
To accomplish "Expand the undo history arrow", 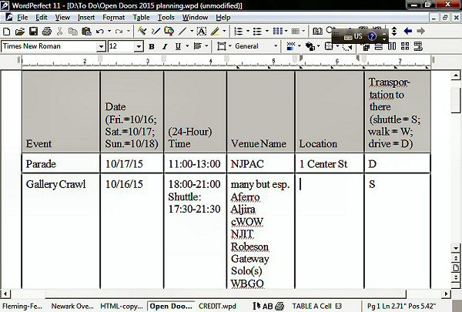I will point(109,31).
